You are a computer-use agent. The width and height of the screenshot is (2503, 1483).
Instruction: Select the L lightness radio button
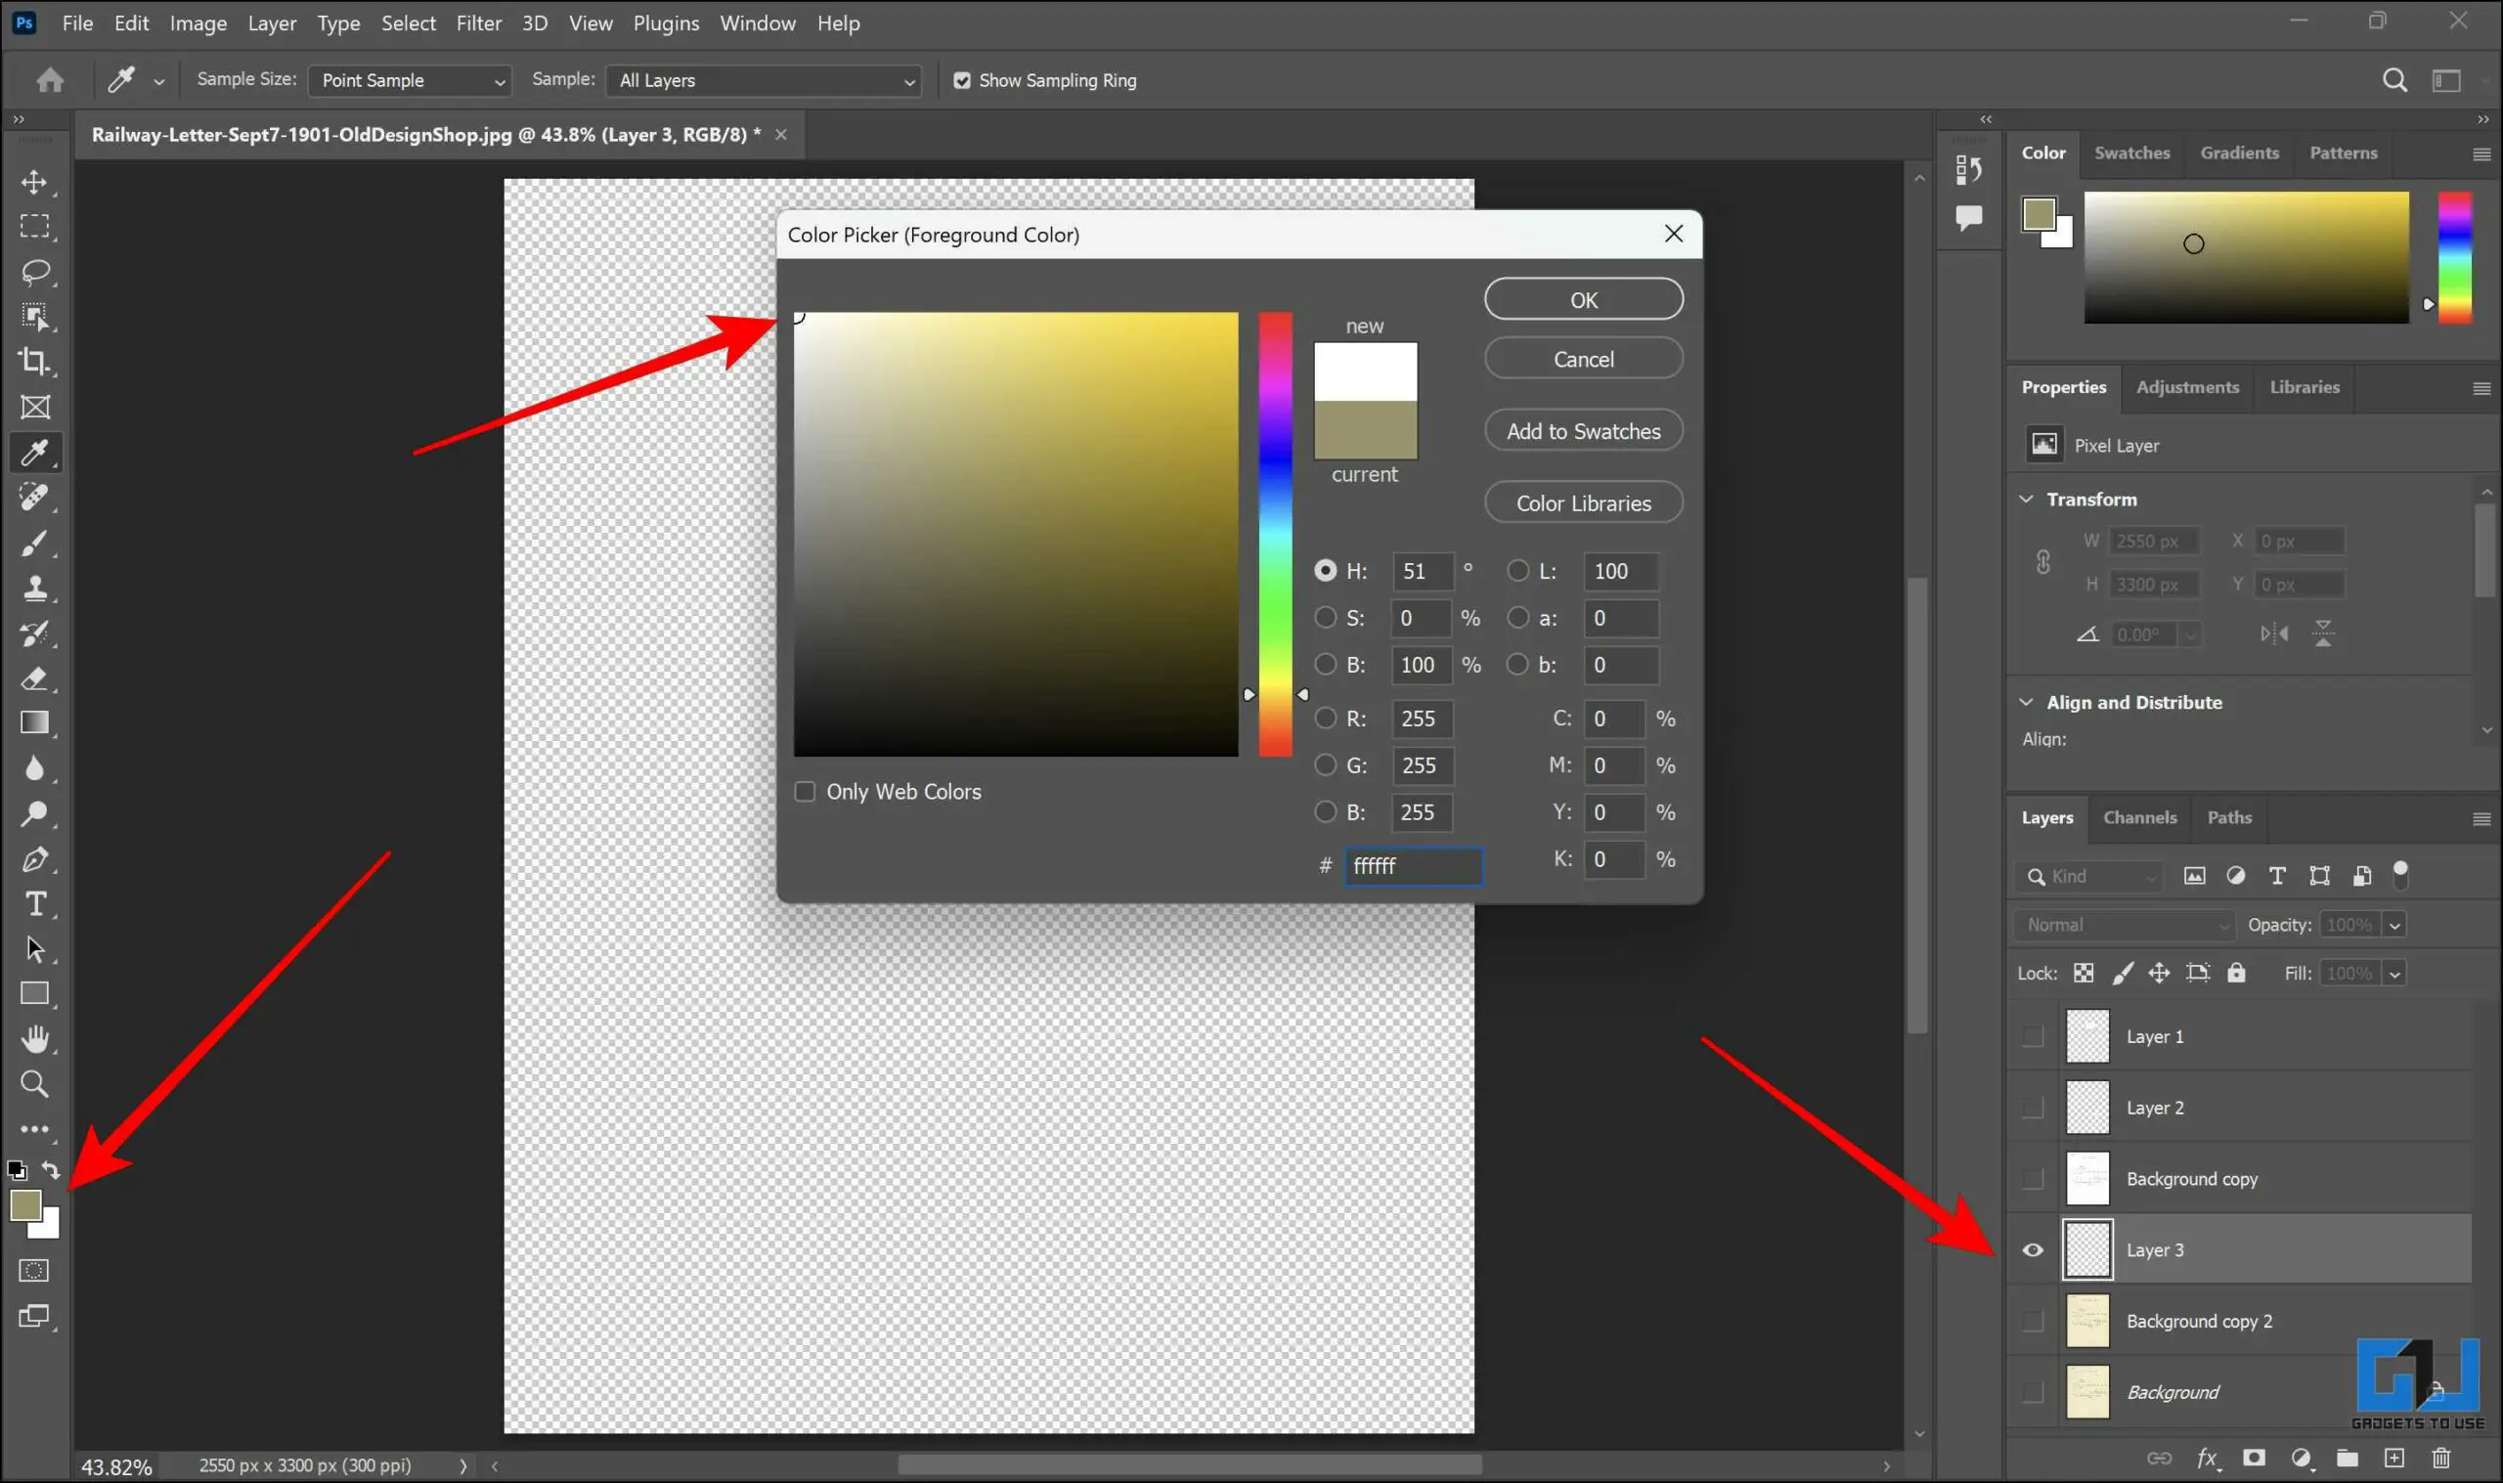1517,571
